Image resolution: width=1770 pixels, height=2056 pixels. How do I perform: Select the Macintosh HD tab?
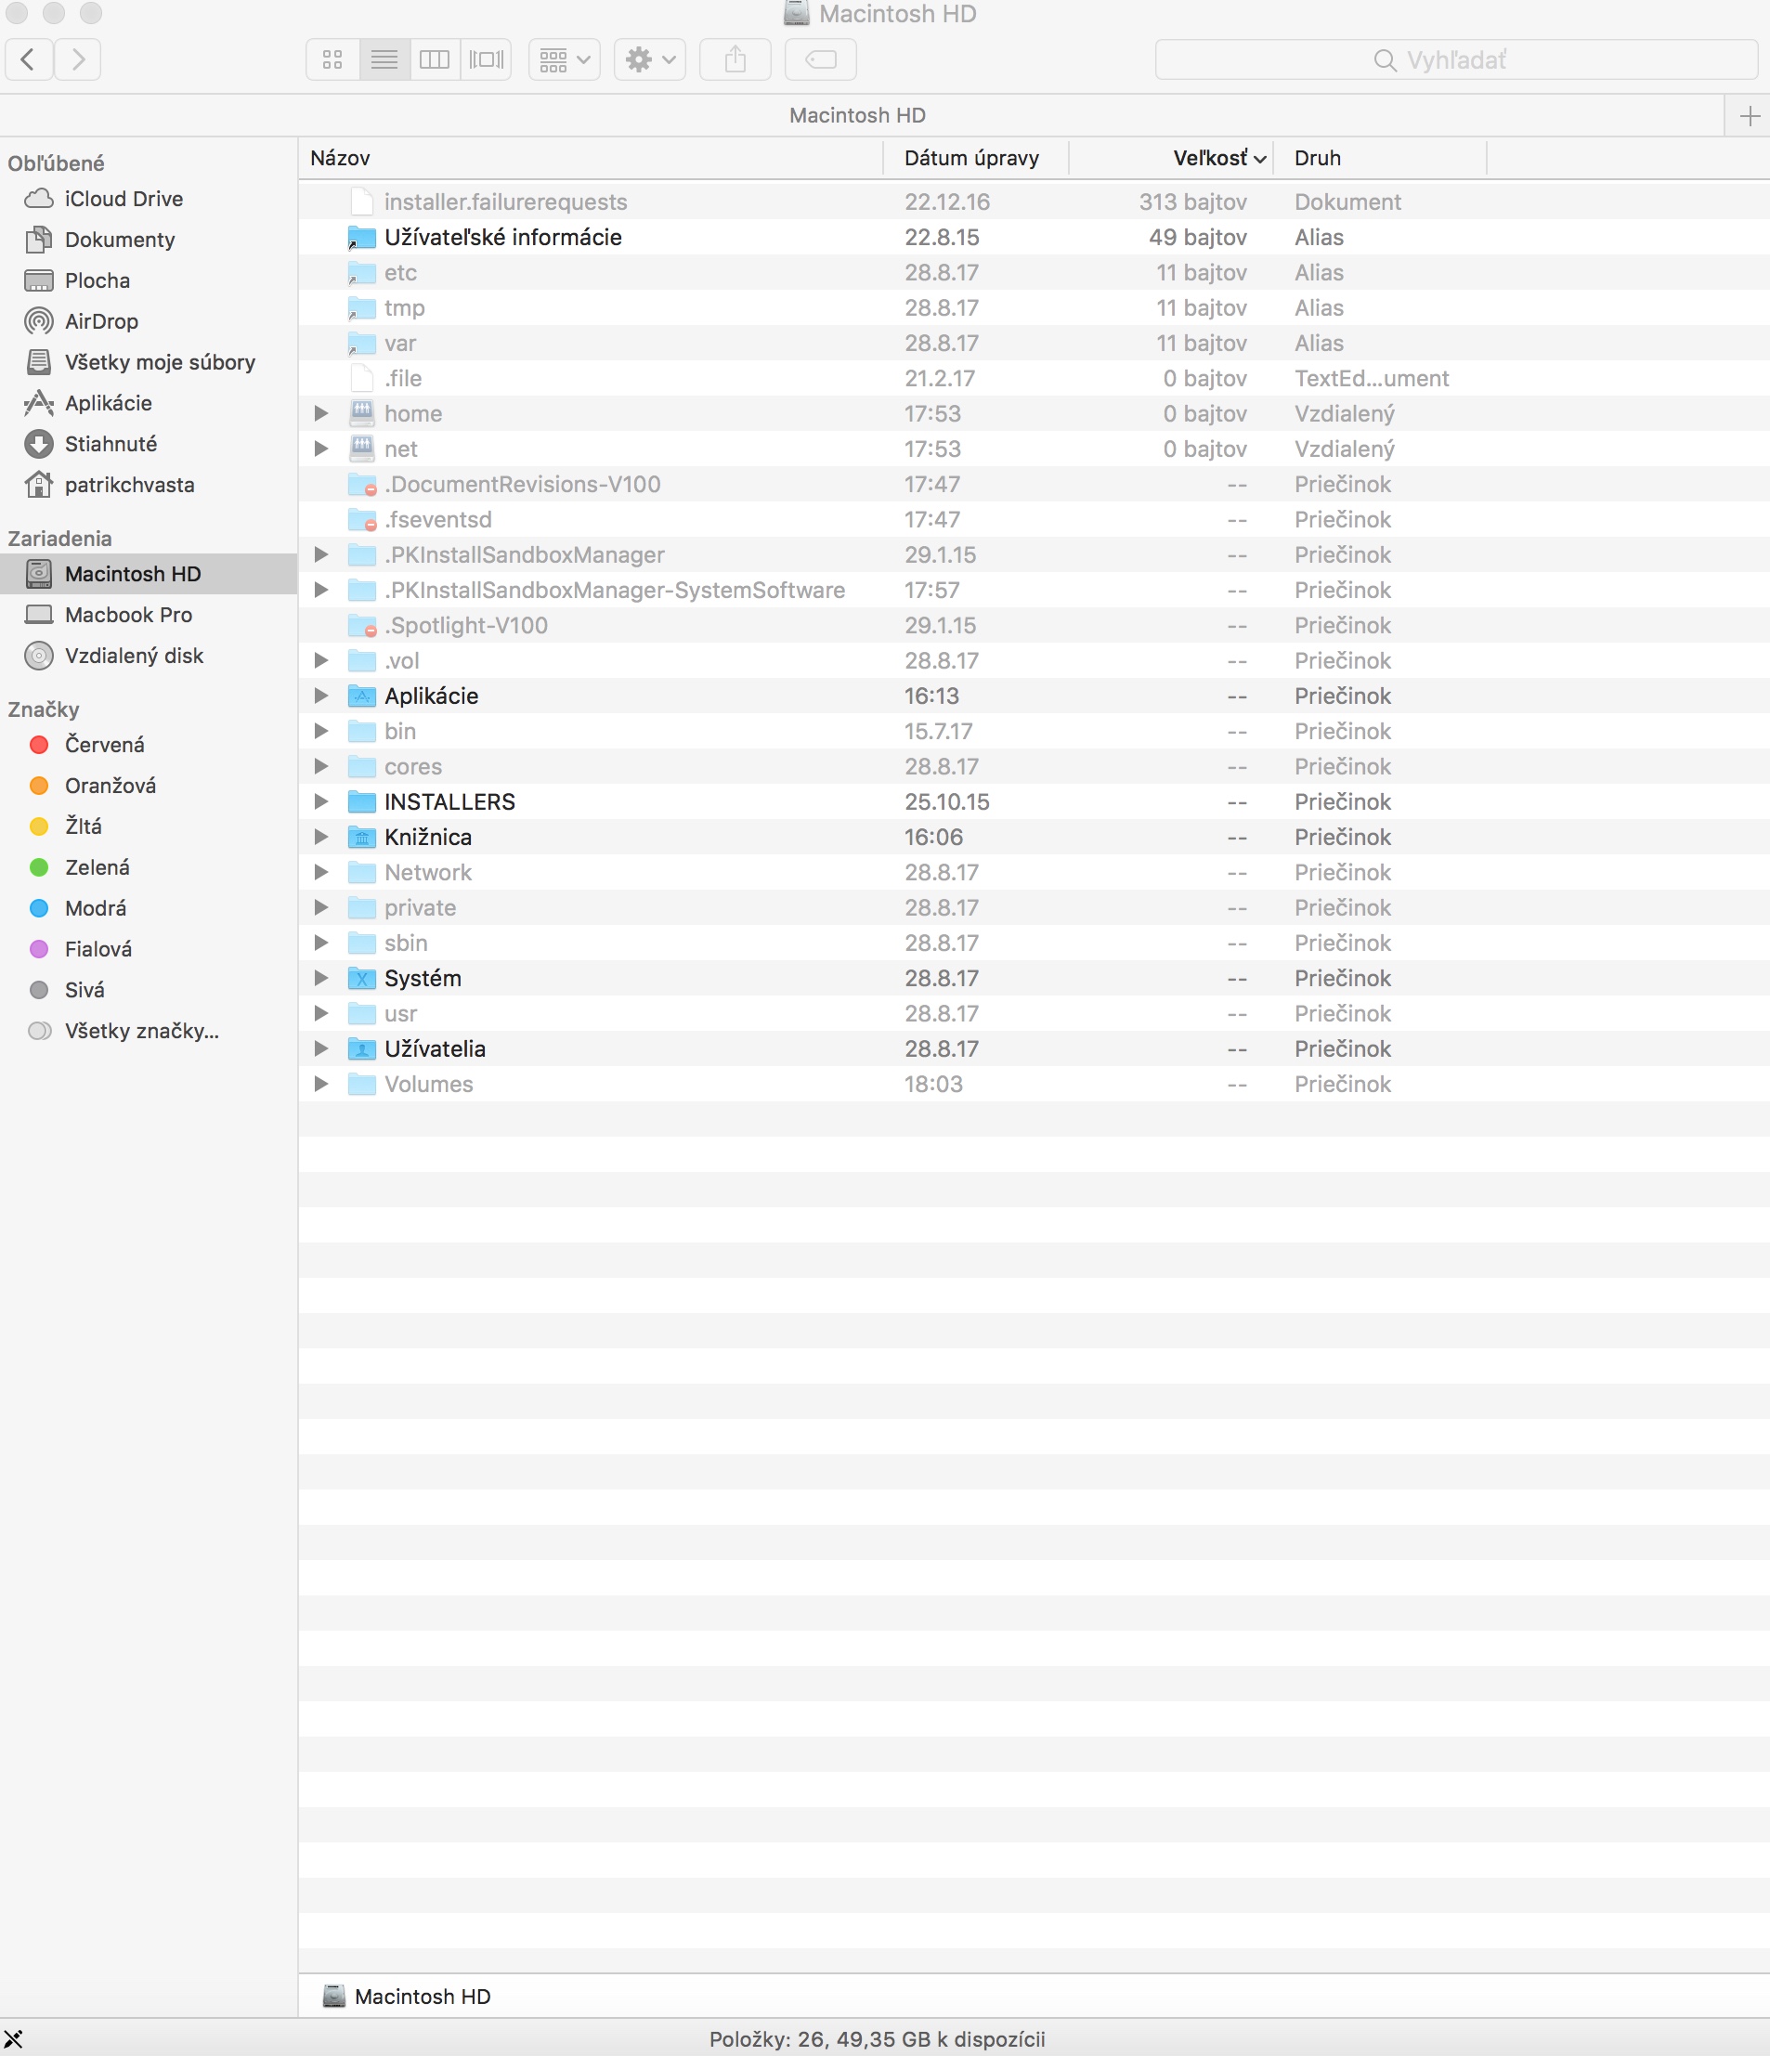tap(857, 115)
